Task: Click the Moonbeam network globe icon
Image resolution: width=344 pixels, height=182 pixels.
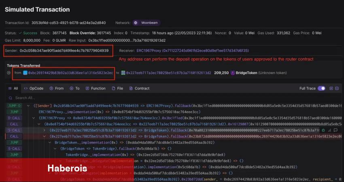Action: click(x=136, y=23)
